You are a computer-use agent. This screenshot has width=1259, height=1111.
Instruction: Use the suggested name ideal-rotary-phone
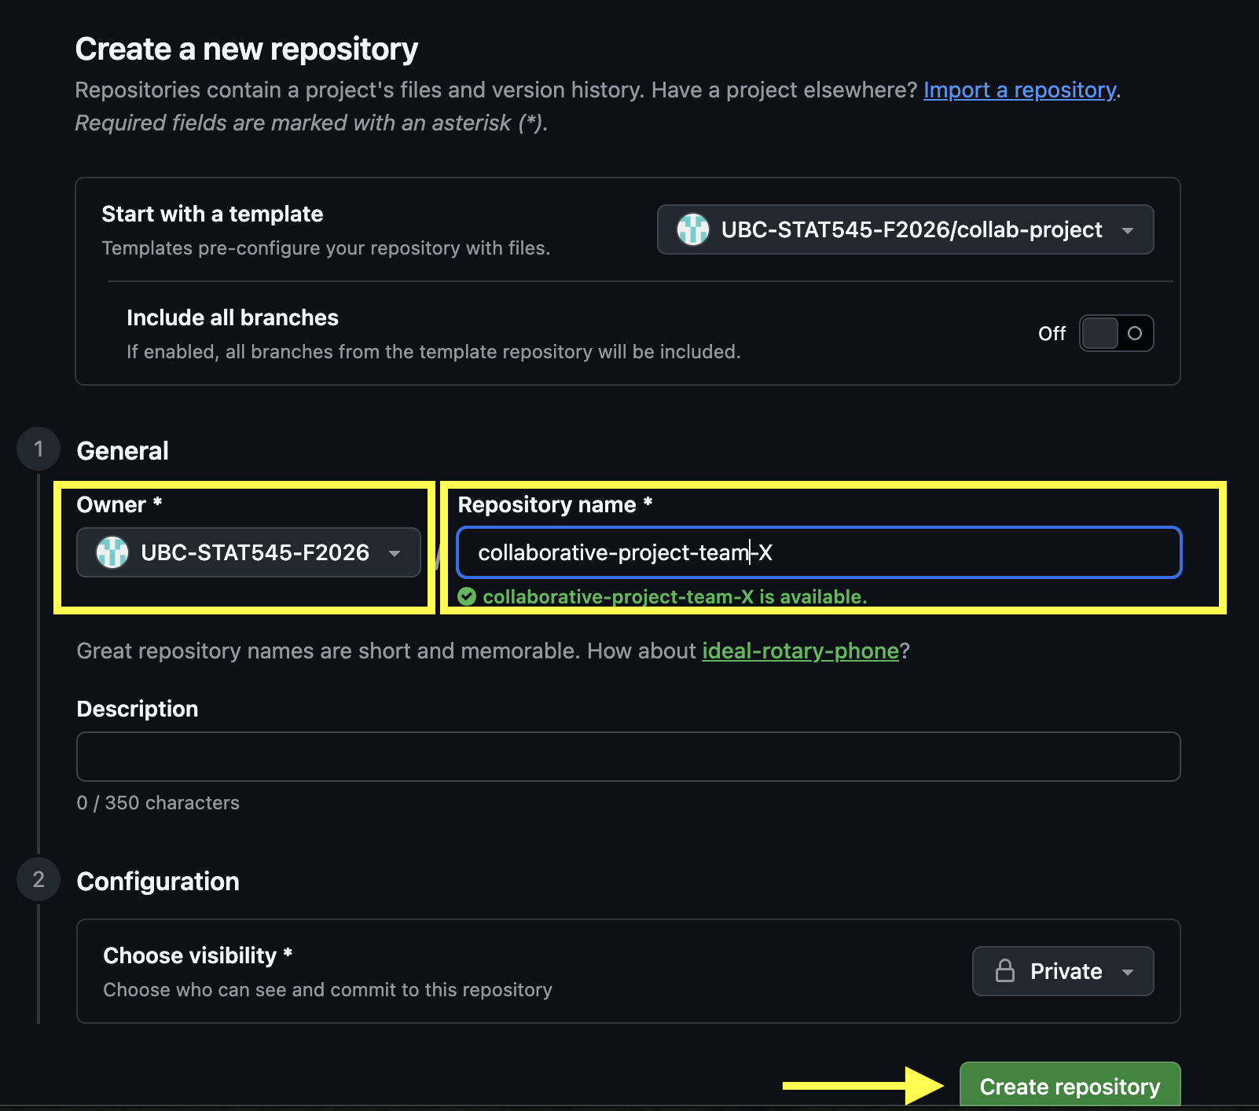coord(800,651)
